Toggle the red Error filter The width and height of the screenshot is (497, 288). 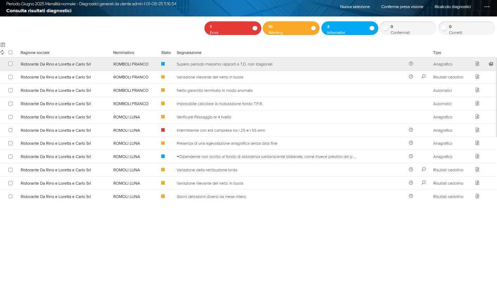coord(233,28)
